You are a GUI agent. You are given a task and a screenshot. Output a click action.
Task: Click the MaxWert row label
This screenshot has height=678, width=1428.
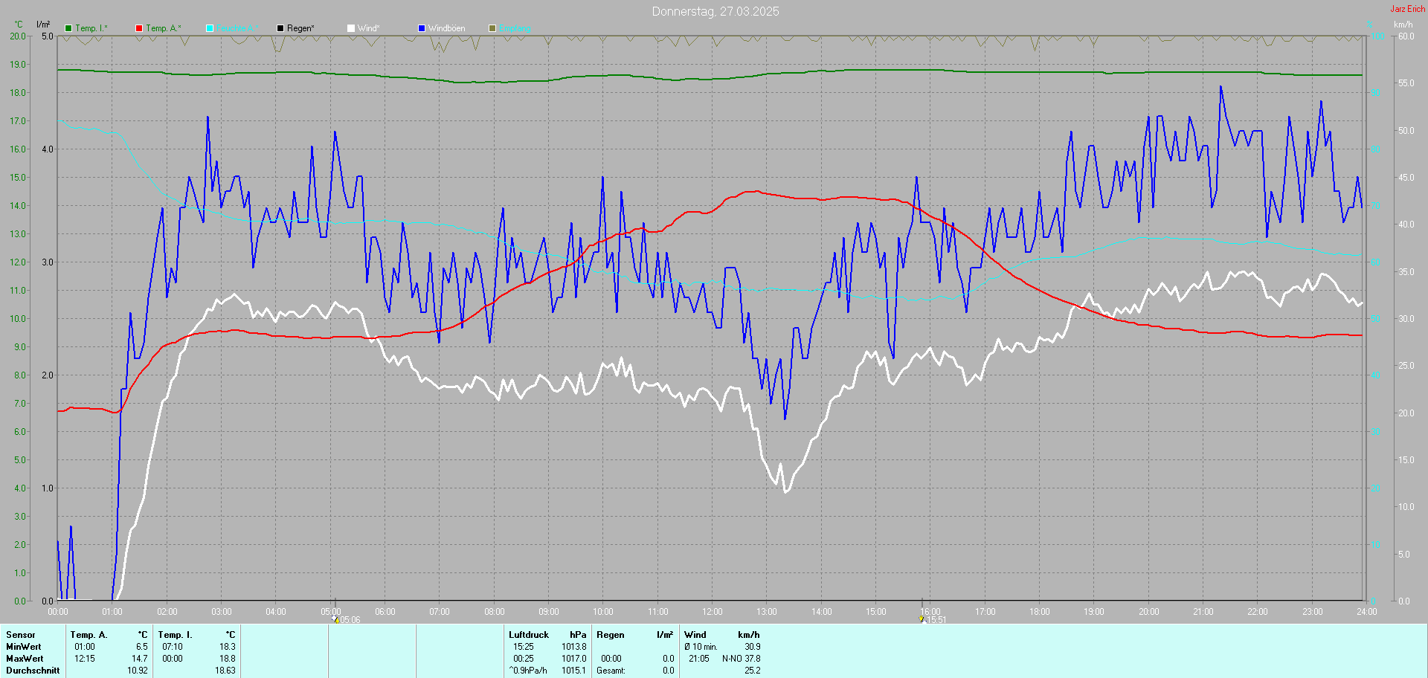pos(25,659)
